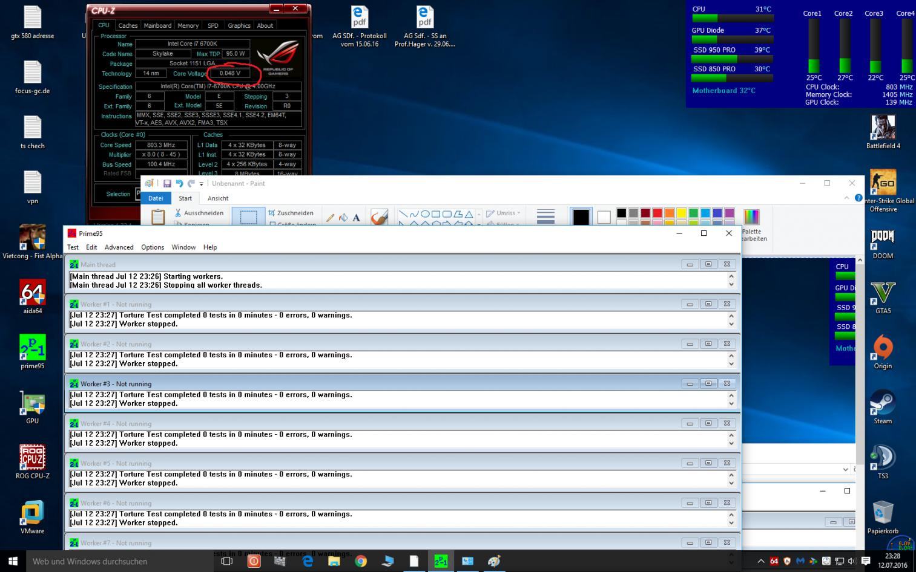The height and width of the screenshot is (572, 916).
Task: Open Action Center notification icon
Action: pyautogui.click(x=866, y=561)
